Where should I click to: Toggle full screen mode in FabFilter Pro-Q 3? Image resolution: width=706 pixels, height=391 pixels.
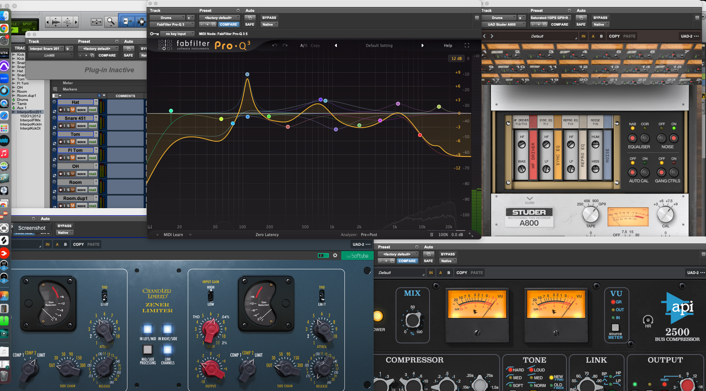click(x=467, y=45)
